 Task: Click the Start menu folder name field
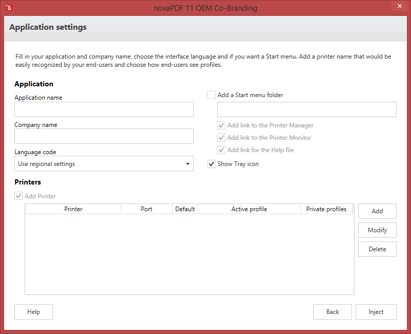pos(307,109)
